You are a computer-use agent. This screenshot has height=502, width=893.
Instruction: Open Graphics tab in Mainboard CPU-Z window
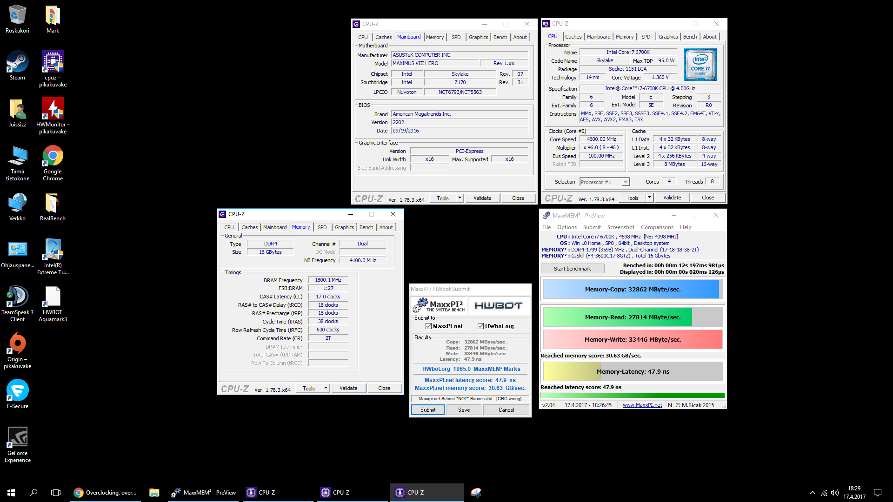coord(478,37)
